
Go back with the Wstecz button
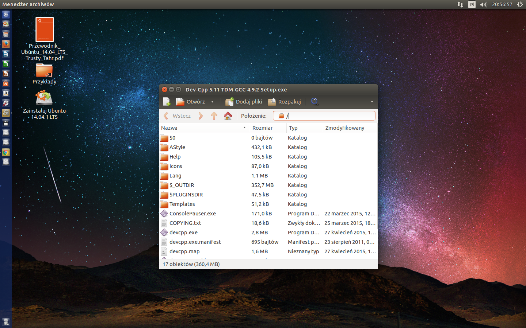pyautogui.click(x=177, y=116)
